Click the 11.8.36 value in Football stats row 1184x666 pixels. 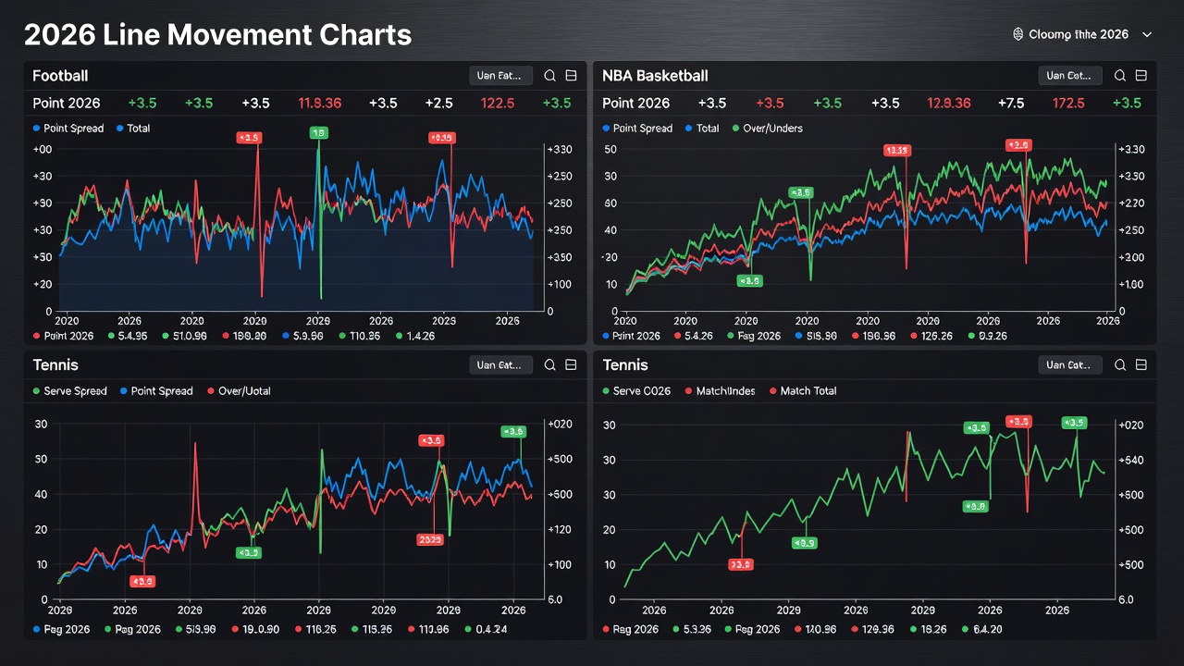[x=319, y=103]
